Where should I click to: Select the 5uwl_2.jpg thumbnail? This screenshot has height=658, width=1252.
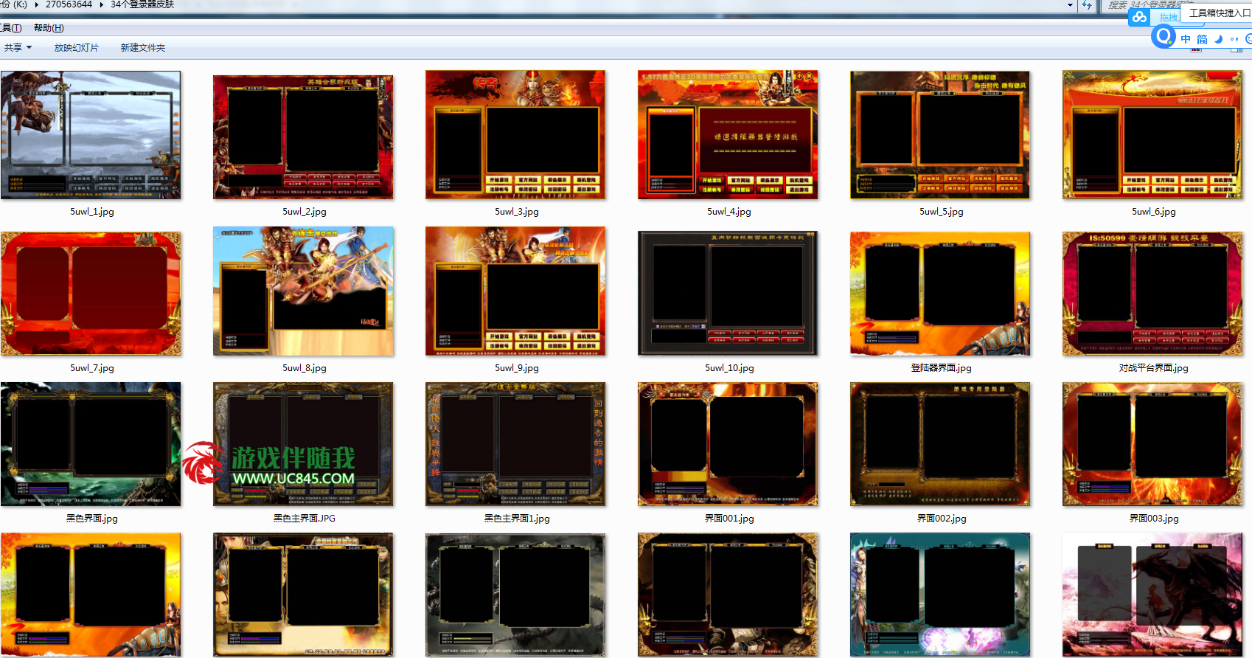(303, 136)
